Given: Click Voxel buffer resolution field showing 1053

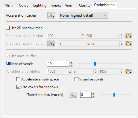Looking at the screenshot, I should (57, 72).
